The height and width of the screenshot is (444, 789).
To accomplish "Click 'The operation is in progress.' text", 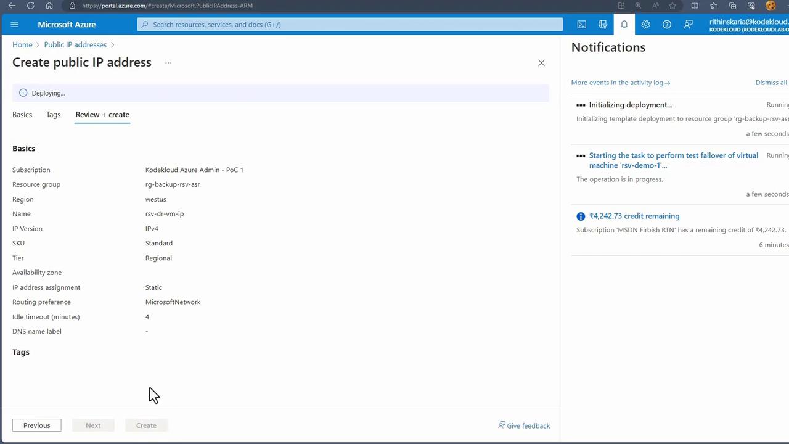I will 619,179.
